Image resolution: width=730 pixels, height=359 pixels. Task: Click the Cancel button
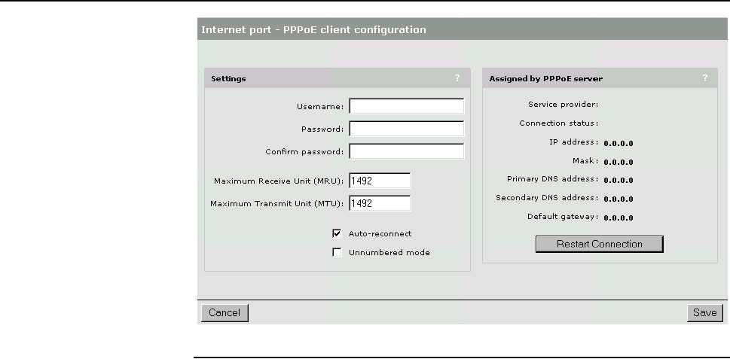pyautogui.click(x=224, y=313)
